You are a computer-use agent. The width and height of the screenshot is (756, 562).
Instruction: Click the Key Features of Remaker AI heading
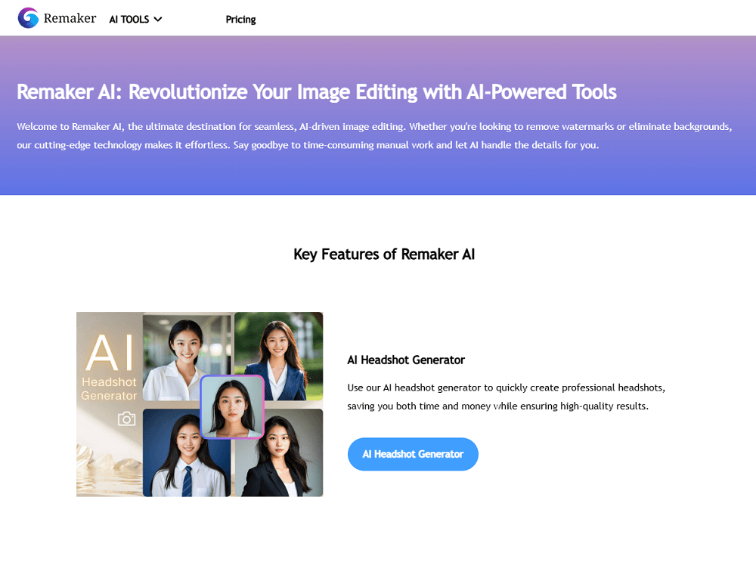pos(384,255)
